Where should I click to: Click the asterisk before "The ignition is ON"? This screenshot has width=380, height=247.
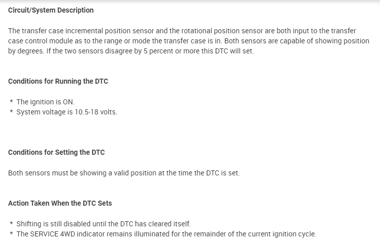click(x=11, y=102)
